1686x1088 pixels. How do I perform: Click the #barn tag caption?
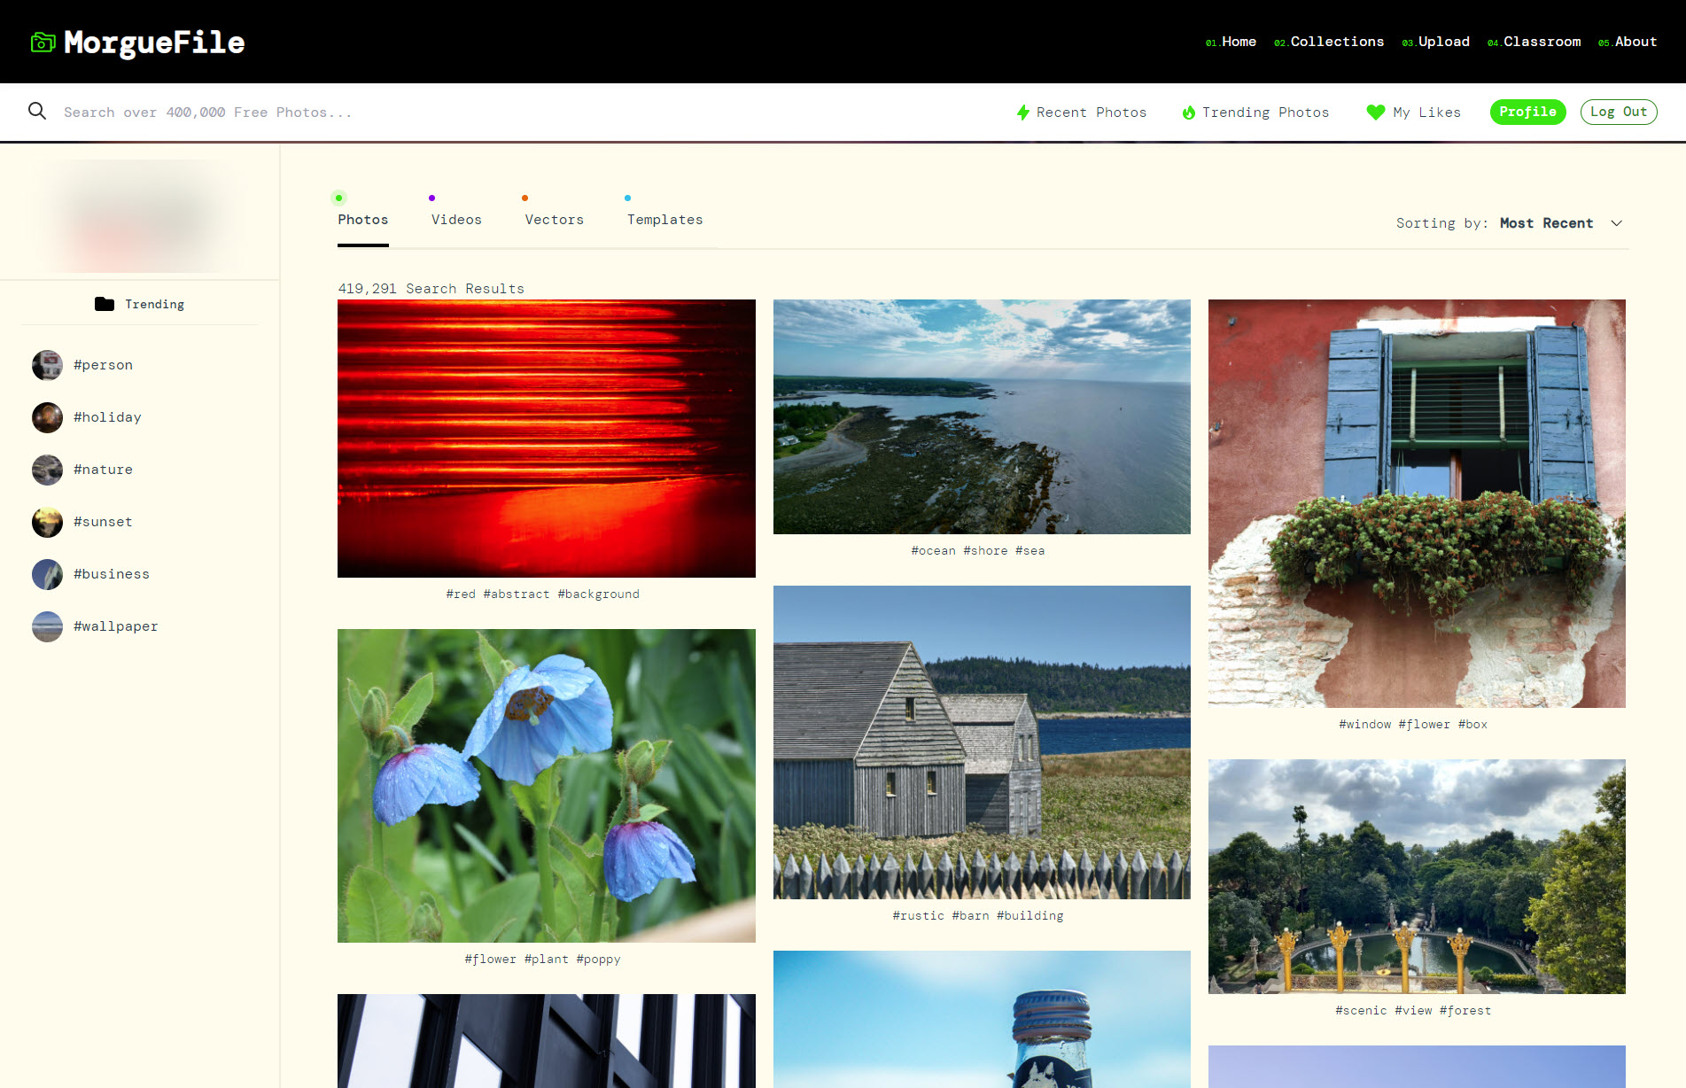point(971,916)
